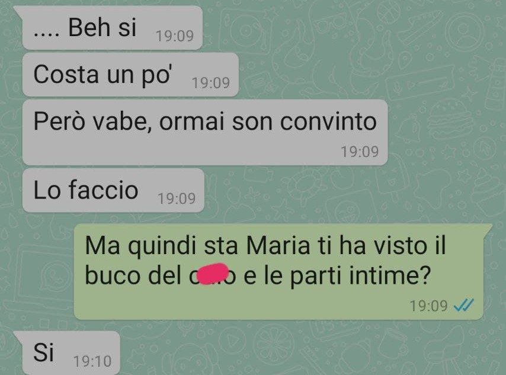Tap the word 'Maria' in green bubble
The width and height of the screenshot is (506, 375).
pos(278,246)
